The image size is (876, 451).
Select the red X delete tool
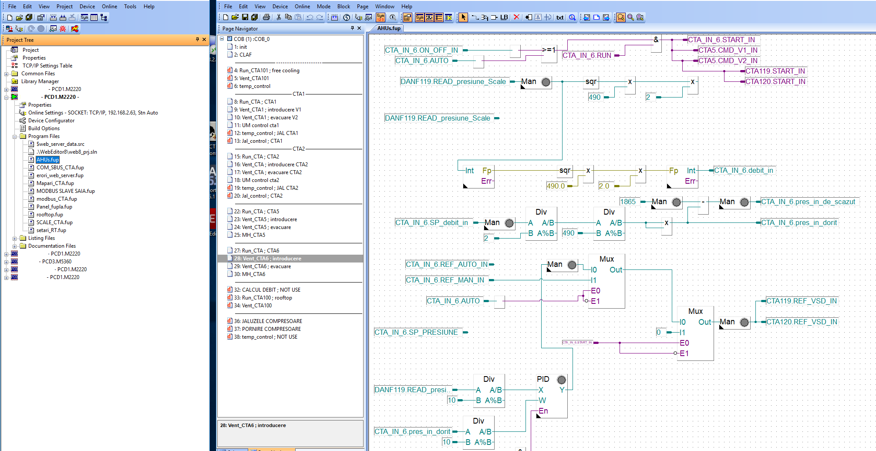516,17
